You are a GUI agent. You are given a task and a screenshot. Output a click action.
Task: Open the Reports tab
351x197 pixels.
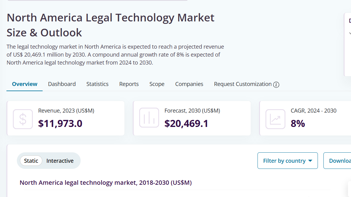point(129,84)
